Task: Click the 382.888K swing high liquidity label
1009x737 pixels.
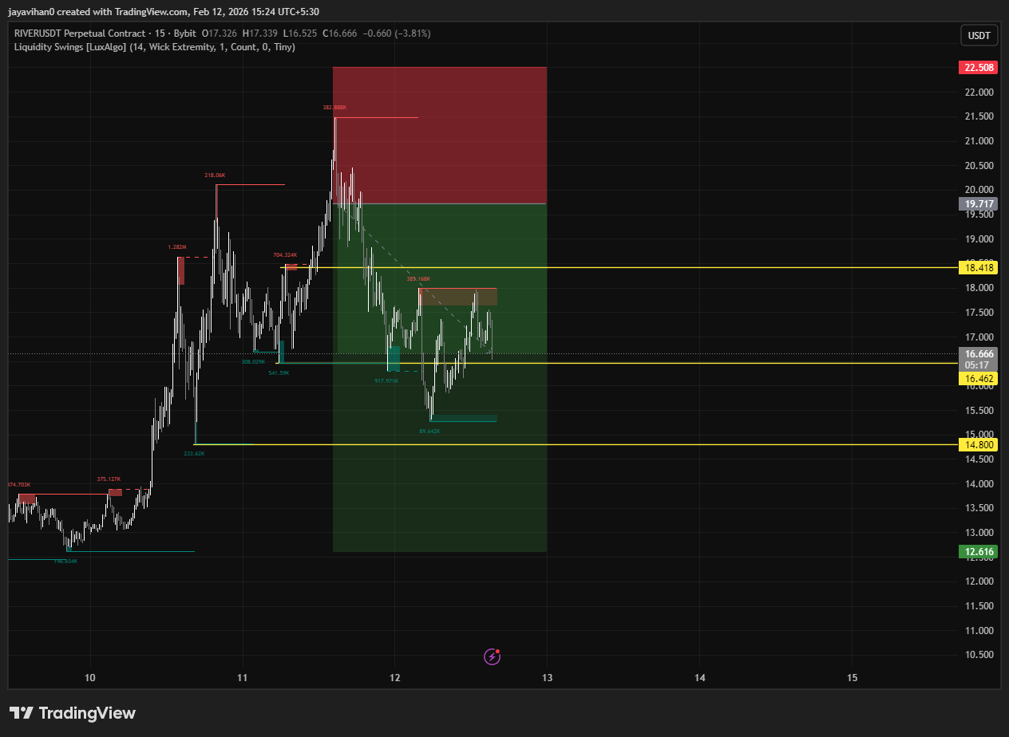Action: 334,107
